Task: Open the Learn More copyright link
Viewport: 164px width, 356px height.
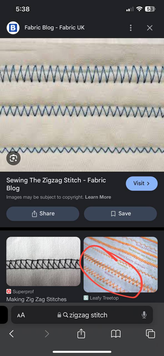Action: click(x=98, y=197)
